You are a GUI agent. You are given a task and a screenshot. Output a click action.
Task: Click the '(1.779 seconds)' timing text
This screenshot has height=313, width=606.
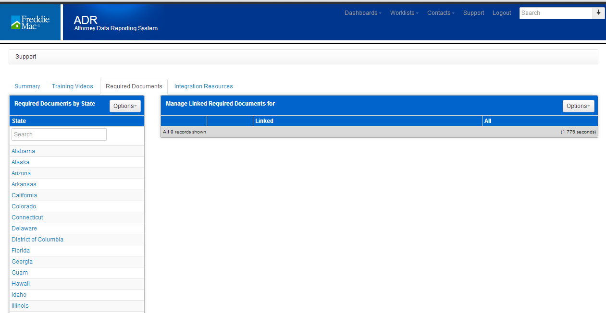coord(578,132)
